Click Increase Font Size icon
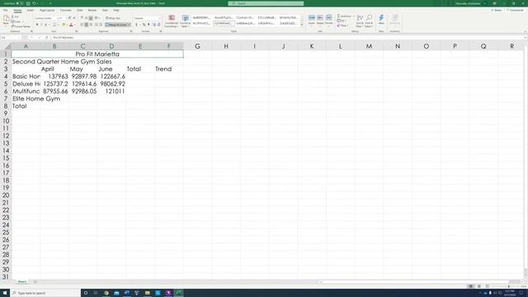The image size is (528, 297). 69,18
